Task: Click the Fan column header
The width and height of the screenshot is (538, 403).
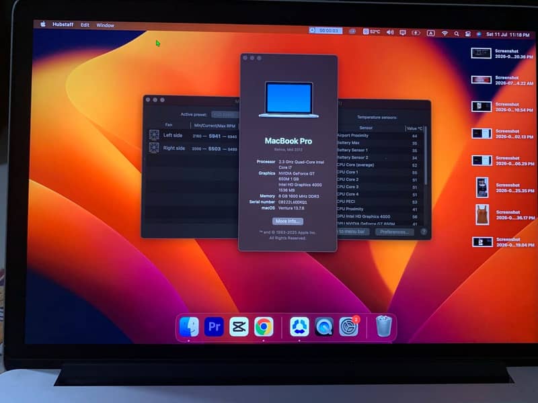Action: point(169,125)
